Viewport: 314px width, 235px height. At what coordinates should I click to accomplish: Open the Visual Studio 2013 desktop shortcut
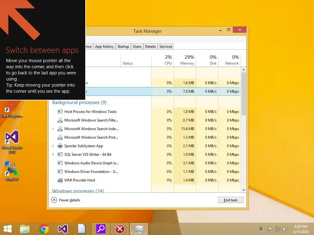(x=12, y=142)
